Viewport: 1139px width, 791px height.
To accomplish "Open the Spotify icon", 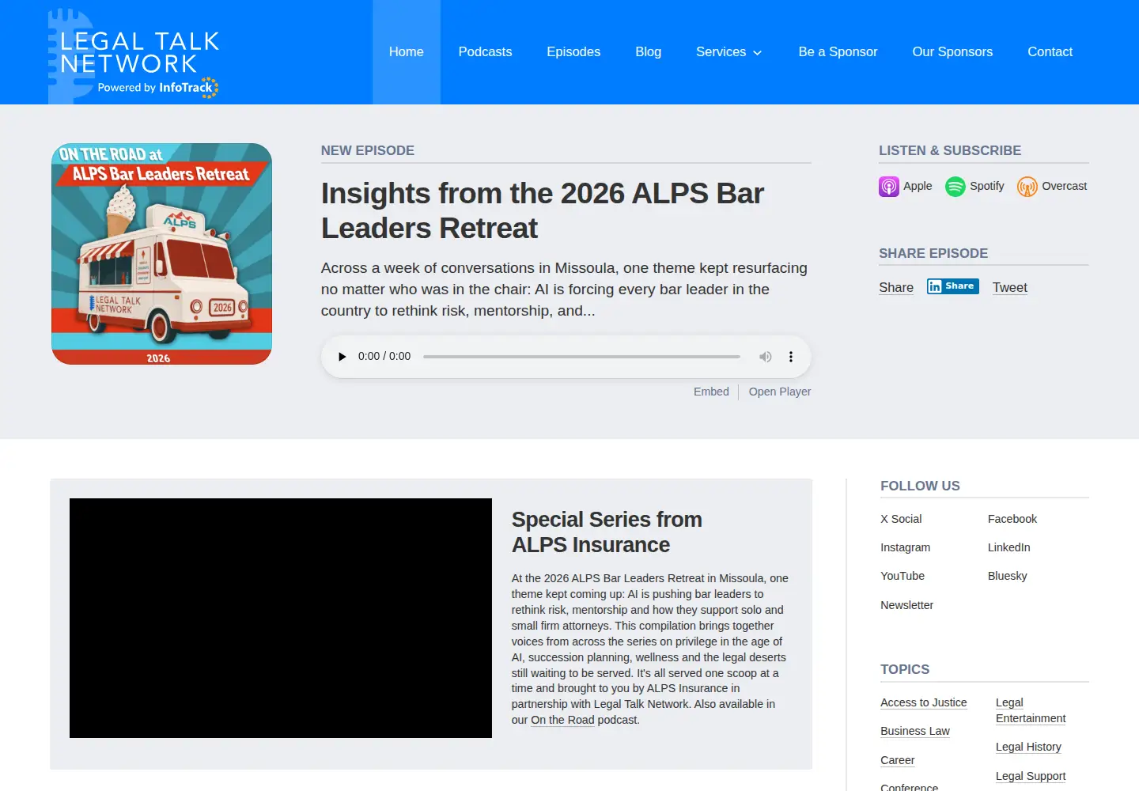I will point(955,187).
